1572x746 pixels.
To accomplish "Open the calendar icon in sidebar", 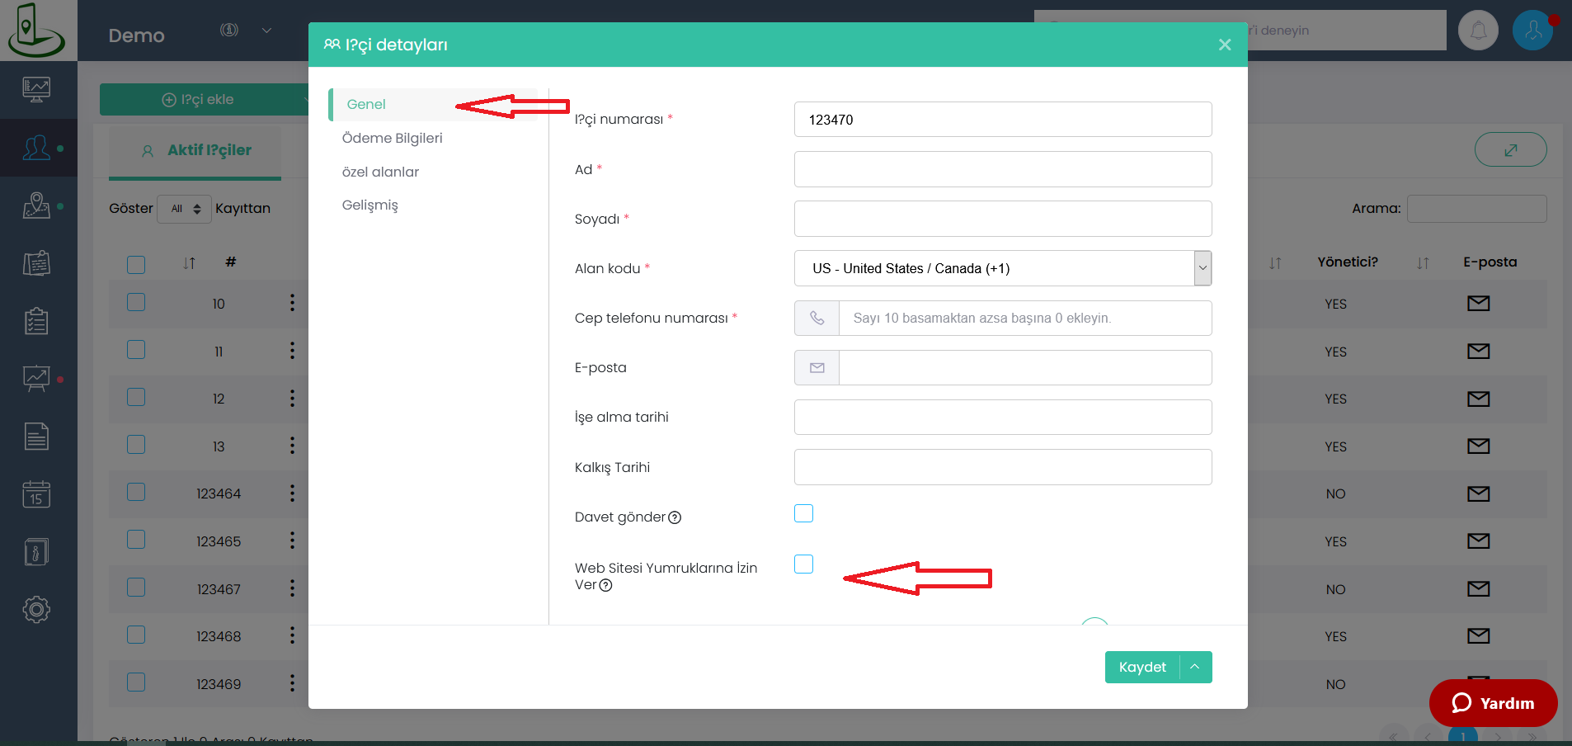I will pos(36,494).
